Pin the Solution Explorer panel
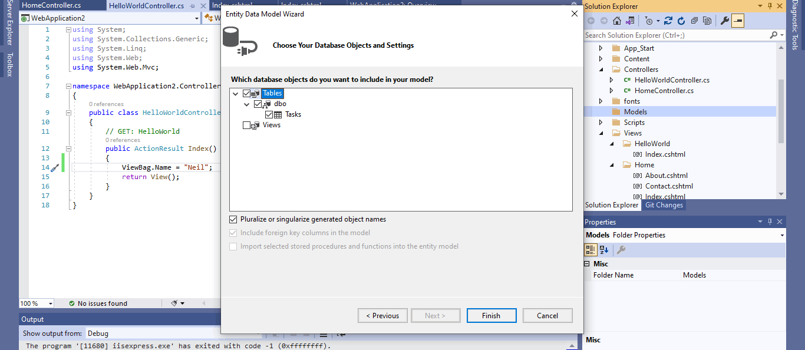 [x=770, y=6]
